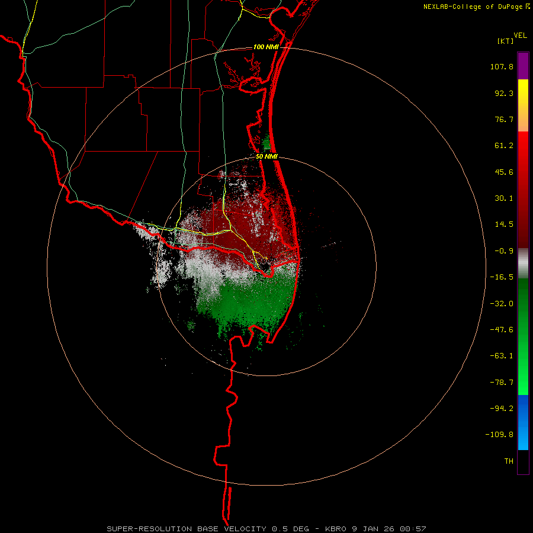The width and height of the screenshot is (533, 533).
Task: Click the -94.2 legend value
Action: [x=502, y=408]
